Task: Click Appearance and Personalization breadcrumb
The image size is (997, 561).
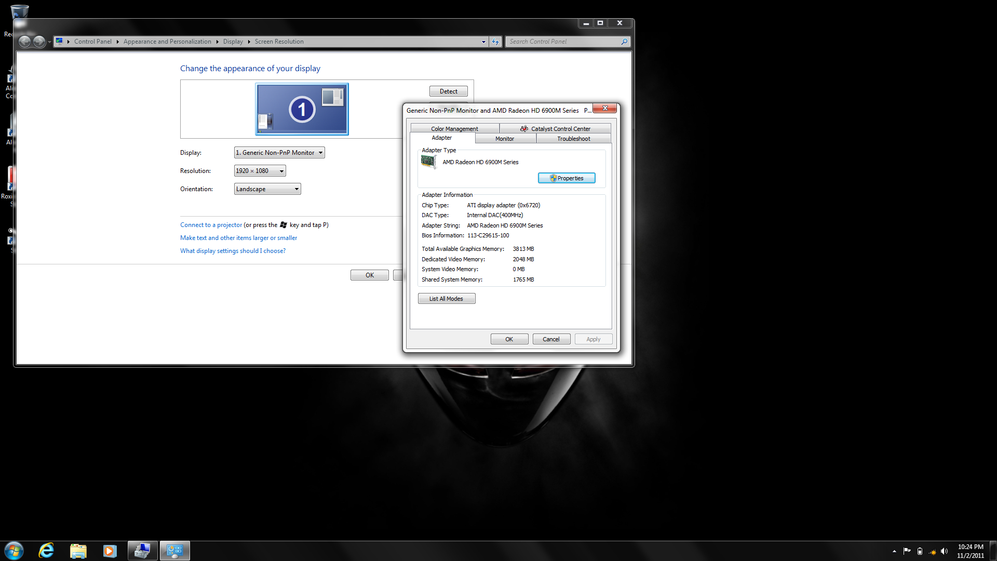Action: point(167,42)
